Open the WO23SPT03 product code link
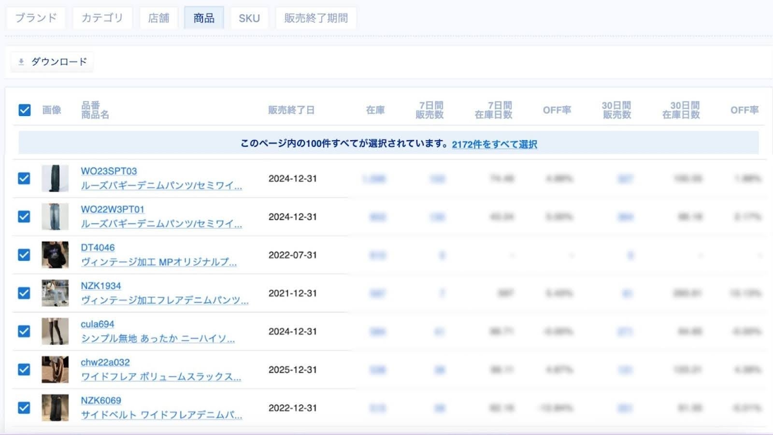This screenshot has height=435, width=773. pyautogui.click(x=109, y=171)
